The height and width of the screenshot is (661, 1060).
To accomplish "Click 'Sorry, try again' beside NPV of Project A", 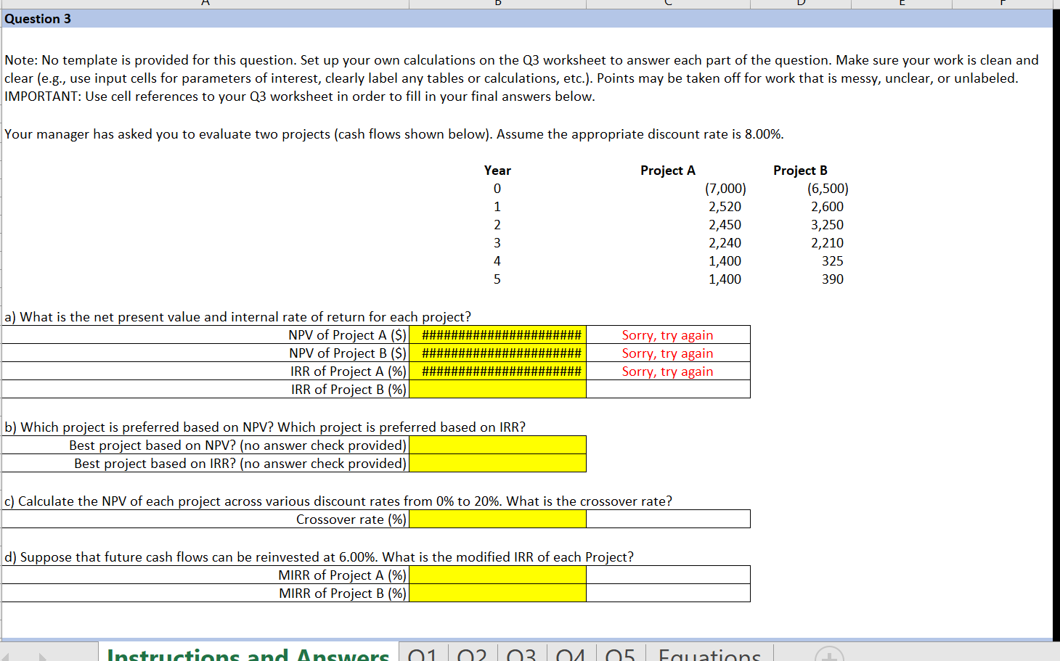I will click(x=667, y=335).
